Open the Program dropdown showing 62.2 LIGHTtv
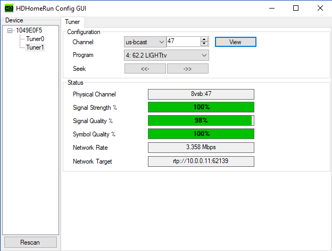332x251 pixels. click(x=167, y=55)
